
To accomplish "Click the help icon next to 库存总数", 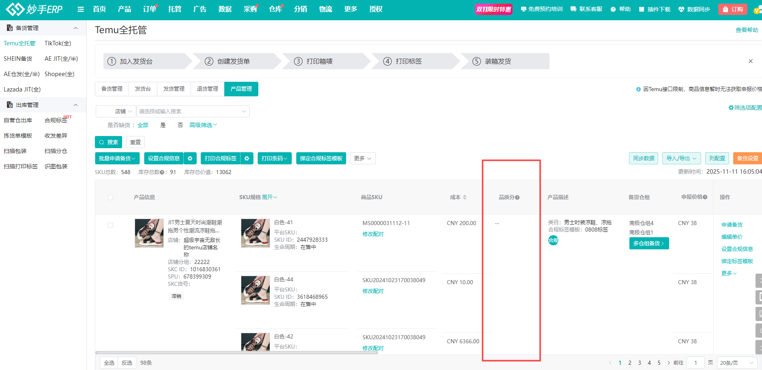I will coord(162,172).
